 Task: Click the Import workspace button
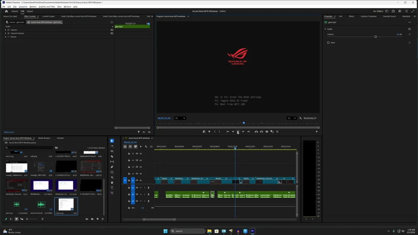15,11
